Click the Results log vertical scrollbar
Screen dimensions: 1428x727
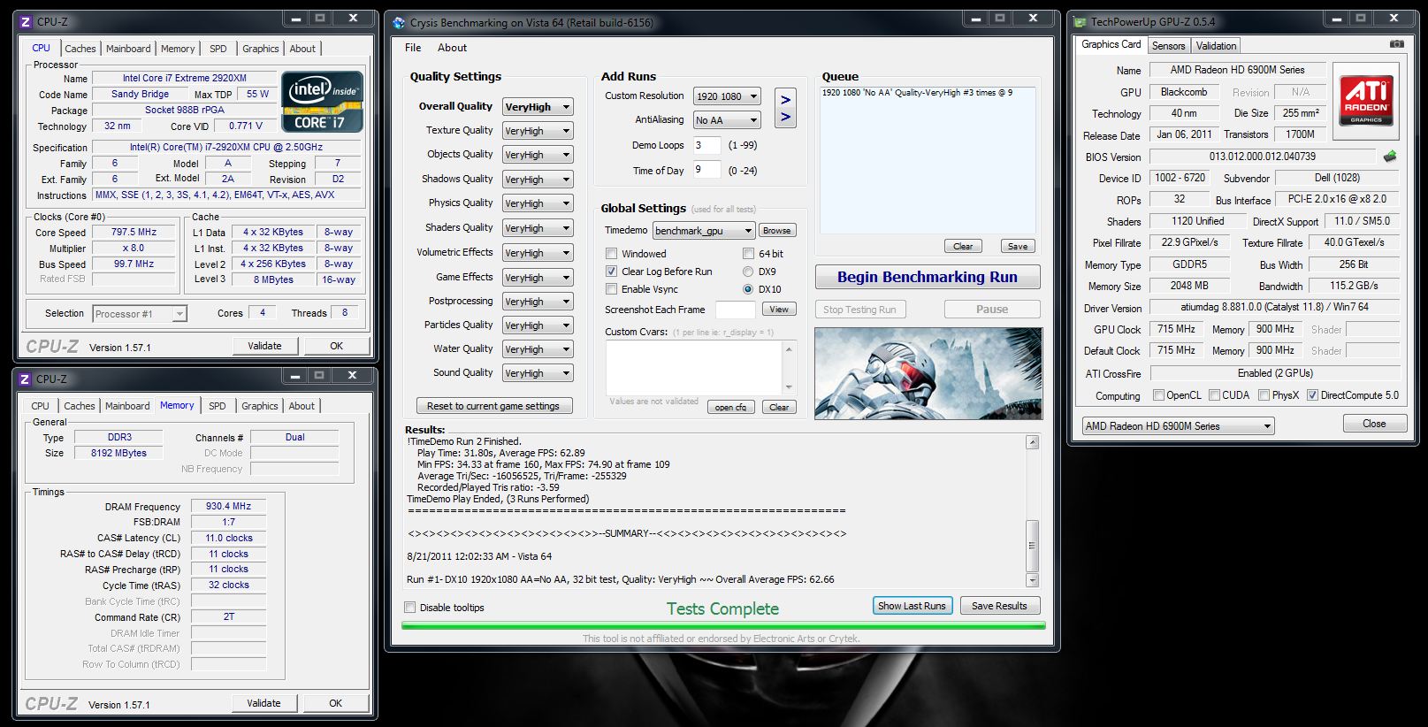(x=1032, y=511)
